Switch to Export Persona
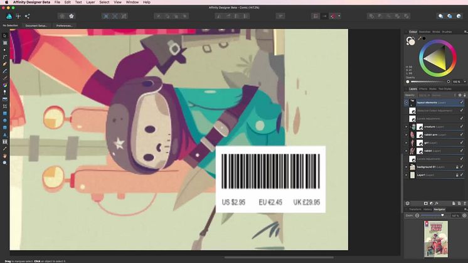 pos(27,16)
